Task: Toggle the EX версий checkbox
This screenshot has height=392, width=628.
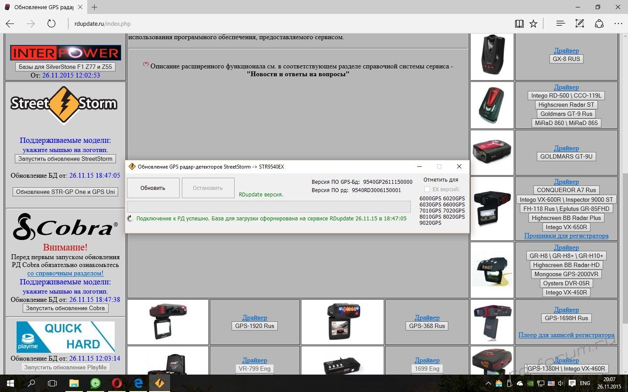Action: click(x=427, y=189)
